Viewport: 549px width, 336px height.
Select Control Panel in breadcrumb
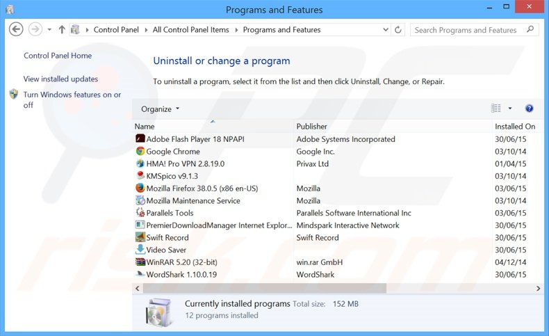[x=116, y=30]
